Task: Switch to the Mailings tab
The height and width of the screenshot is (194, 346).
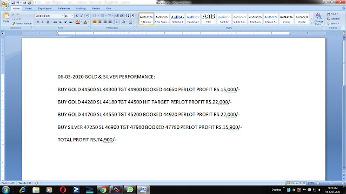Action: click(81, 9)
